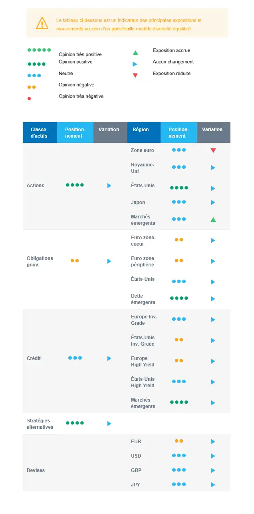
Task: Click the blue arrow for Stratégies alternatives
Action: click(x=109, y=424)
